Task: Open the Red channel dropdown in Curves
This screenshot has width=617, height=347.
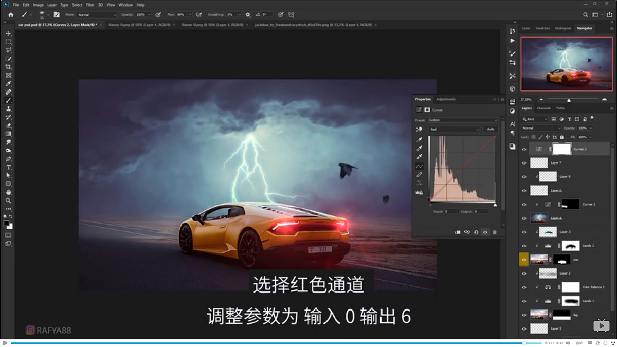Action: 453,129
